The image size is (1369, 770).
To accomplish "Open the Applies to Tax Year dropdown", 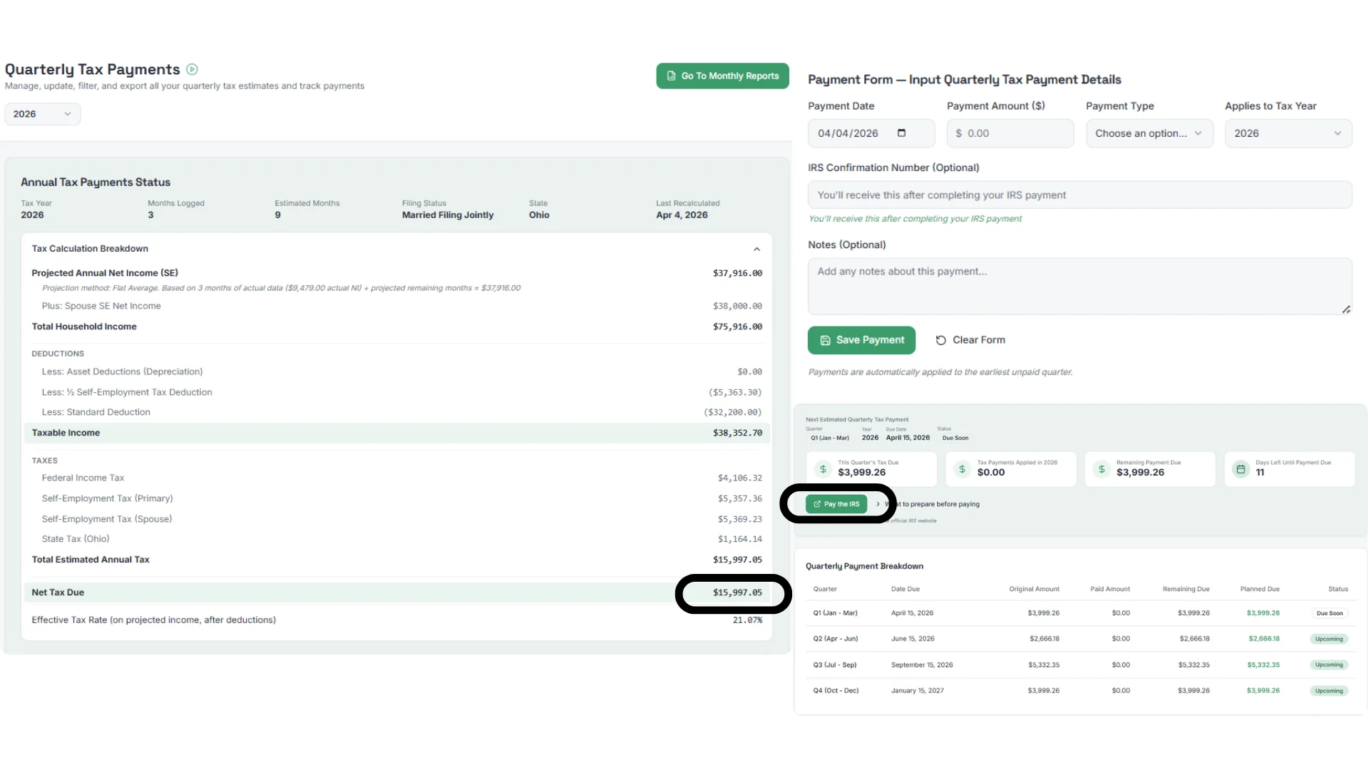I will 1288,133.
